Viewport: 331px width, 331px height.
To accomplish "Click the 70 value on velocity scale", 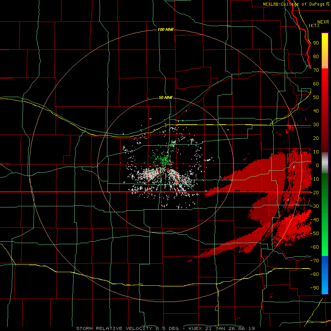I will pos(316,70).
